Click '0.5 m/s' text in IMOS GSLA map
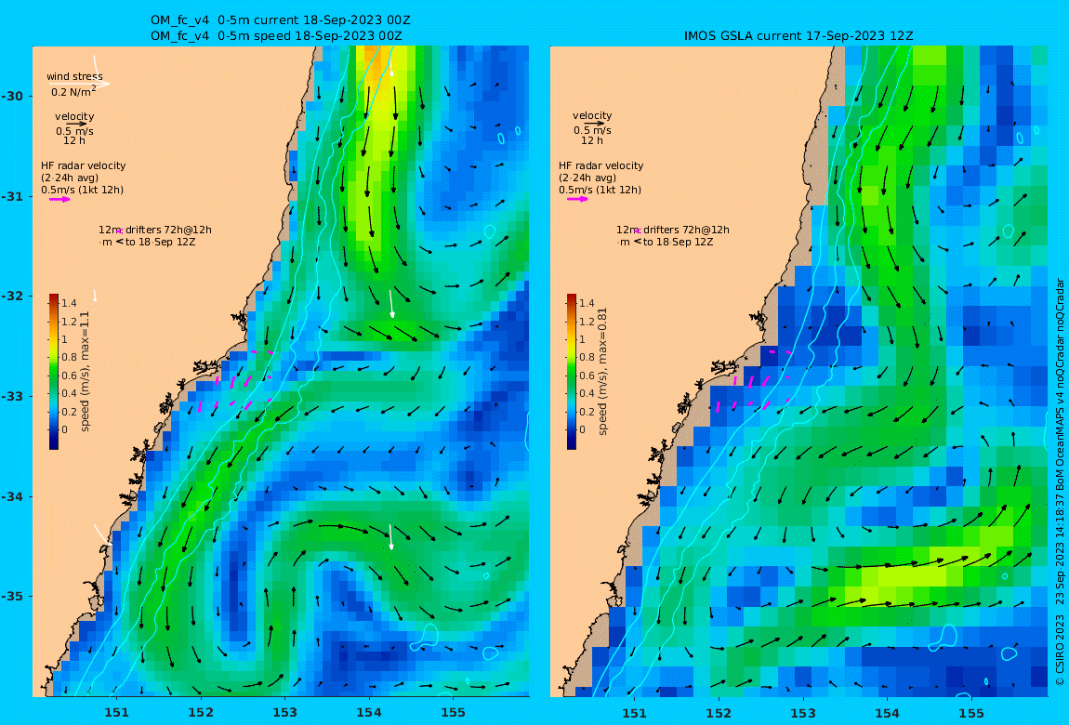Image resolution: width=1069 pixels, height=725 pixels. point(592,130)
